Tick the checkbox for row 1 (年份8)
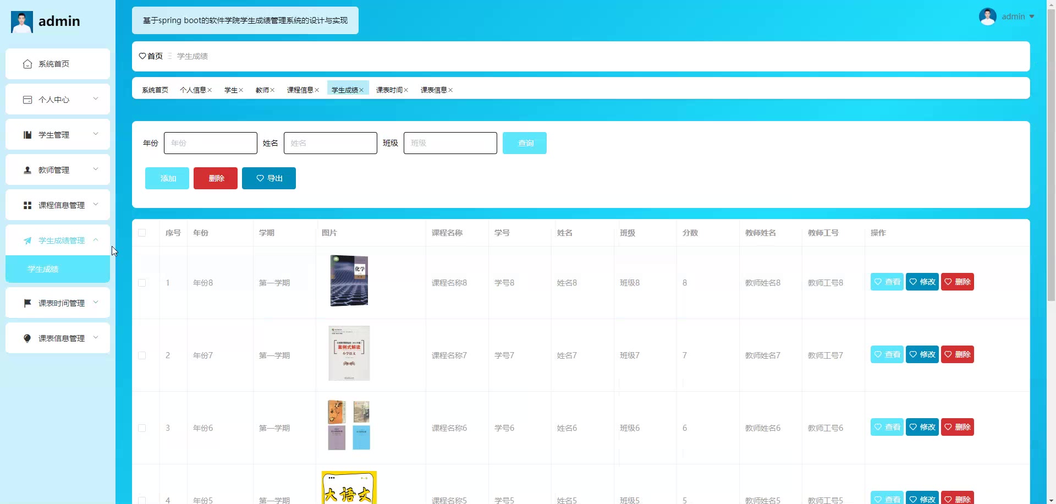 tap(142, 283)
